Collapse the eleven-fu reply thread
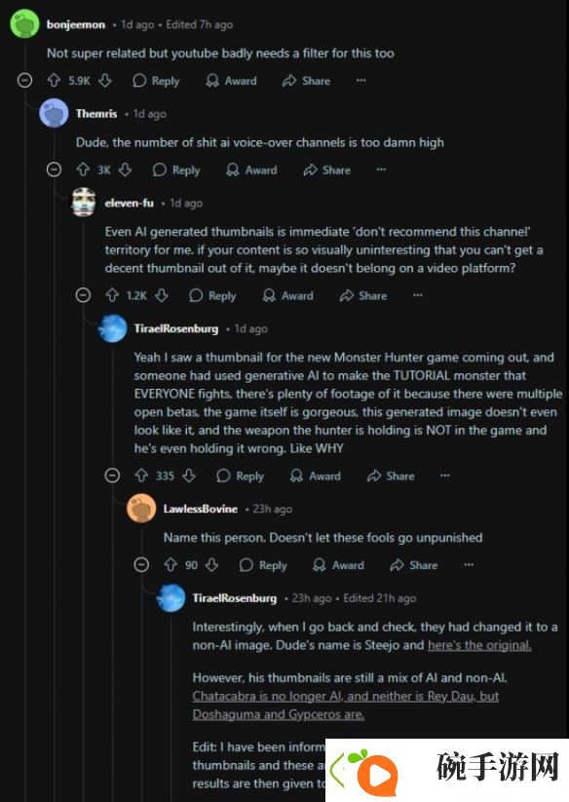The width and height of the screenshot is (569, 802). pyautogui.click(x=83, y=295)
